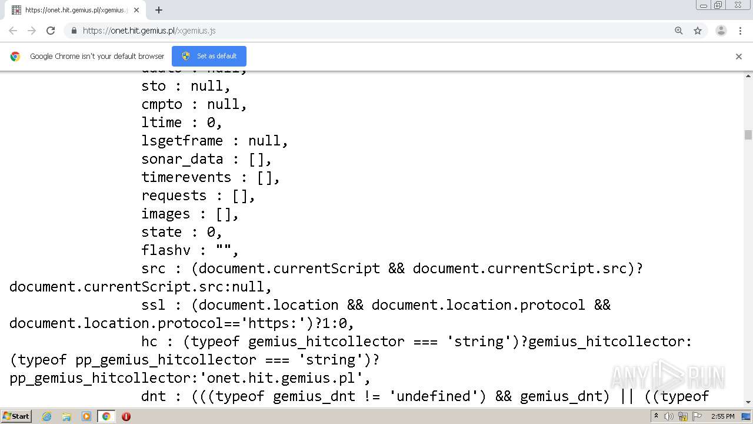Click the text 'lsgetframe : null,'
Screen dimensions: 753x424
215,141
